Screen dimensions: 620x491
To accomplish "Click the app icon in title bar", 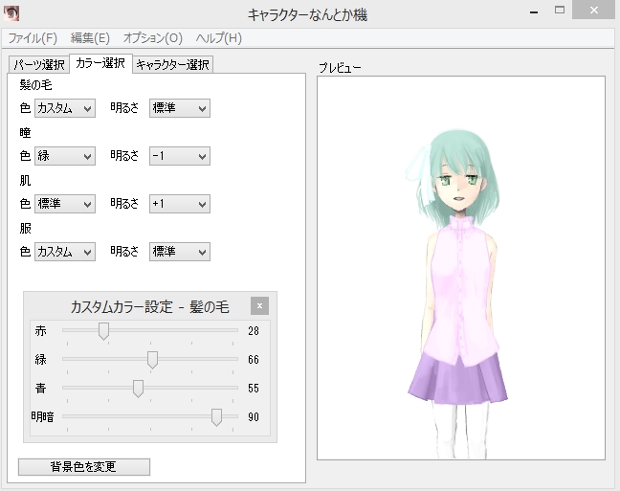I will click(x=11, y=13).
